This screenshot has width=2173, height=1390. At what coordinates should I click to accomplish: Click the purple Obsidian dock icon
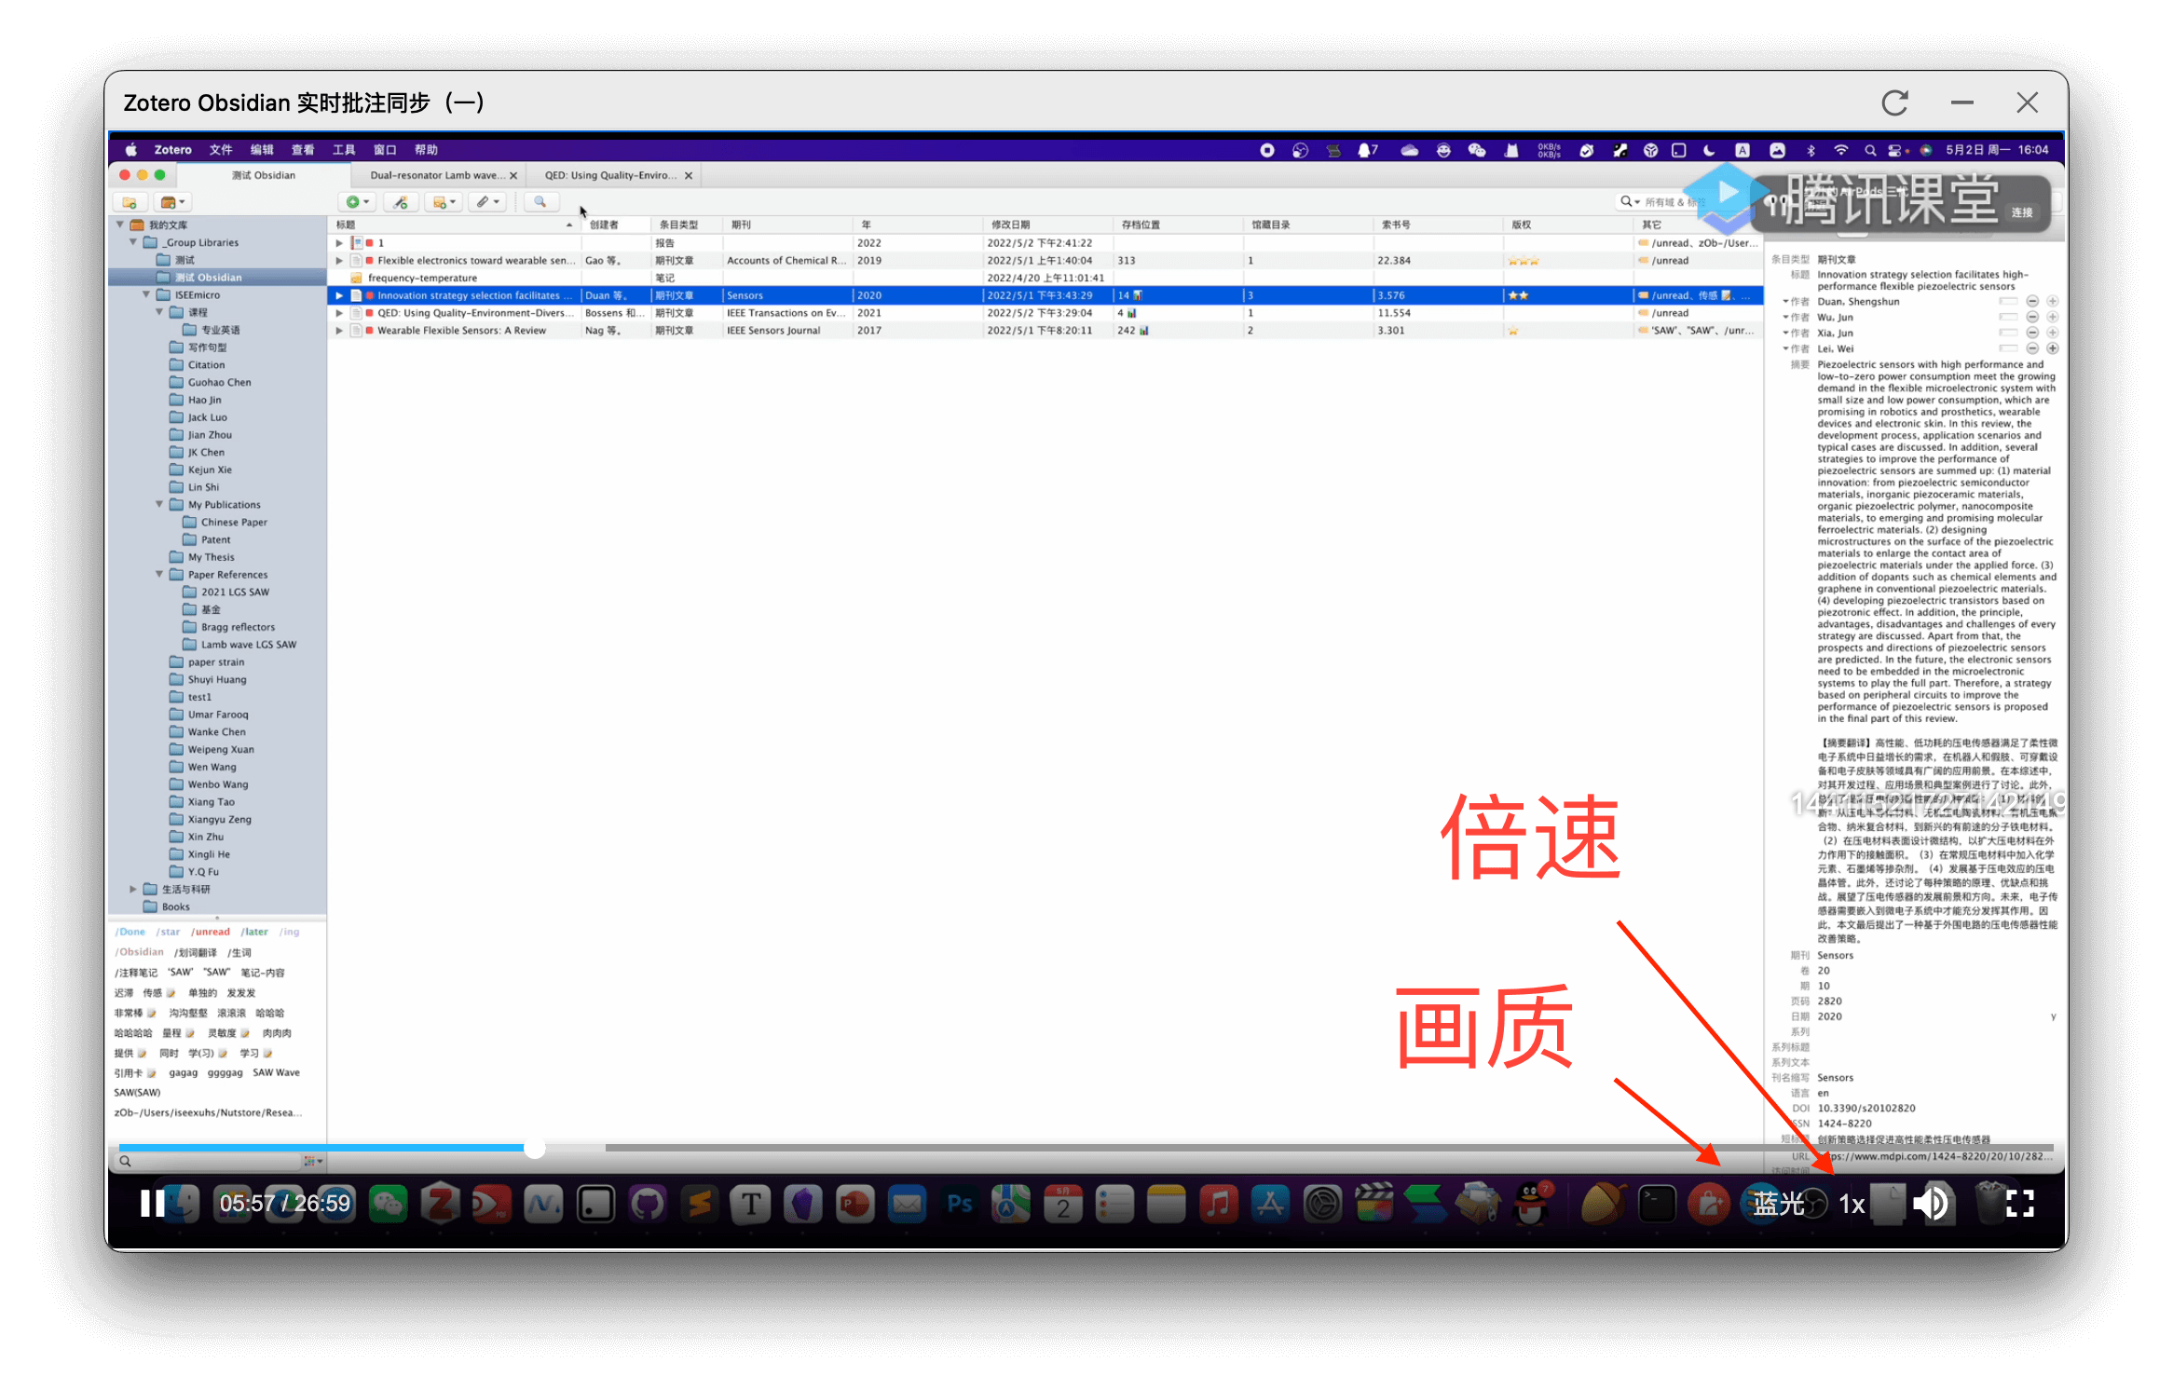802,1204
